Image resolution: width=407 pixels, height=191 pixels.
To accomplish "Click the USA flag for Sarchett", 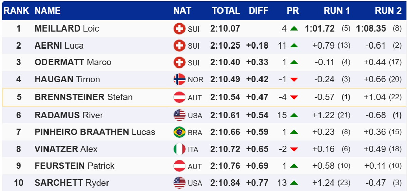I will click(x=179, y=183).
